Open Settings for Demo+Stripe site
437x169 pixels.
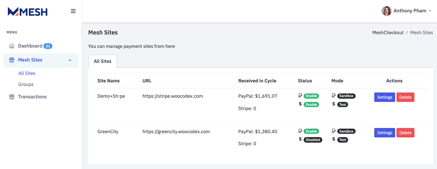pos(385,97)
